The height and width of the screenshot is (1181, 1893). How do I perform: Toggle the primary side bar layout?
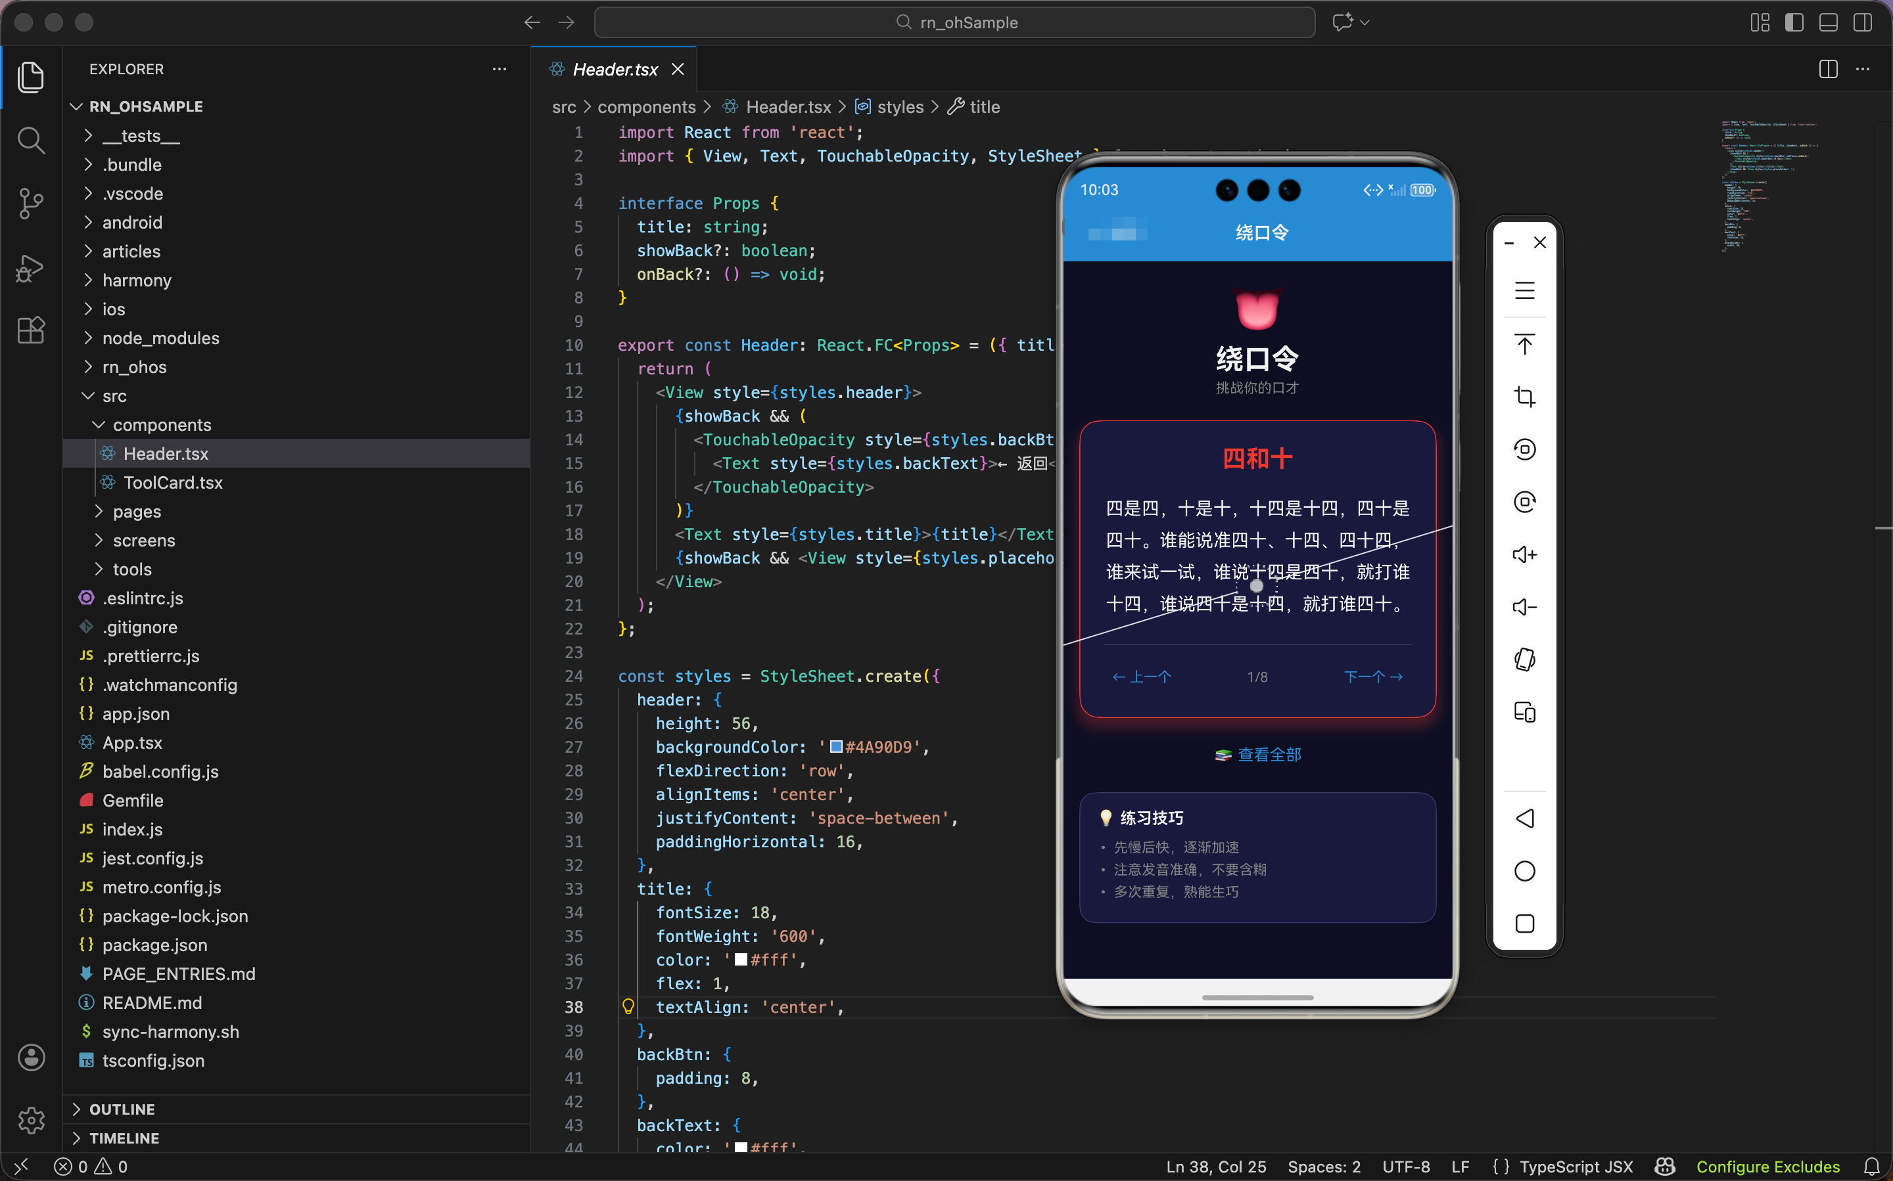pos(1794,22)
